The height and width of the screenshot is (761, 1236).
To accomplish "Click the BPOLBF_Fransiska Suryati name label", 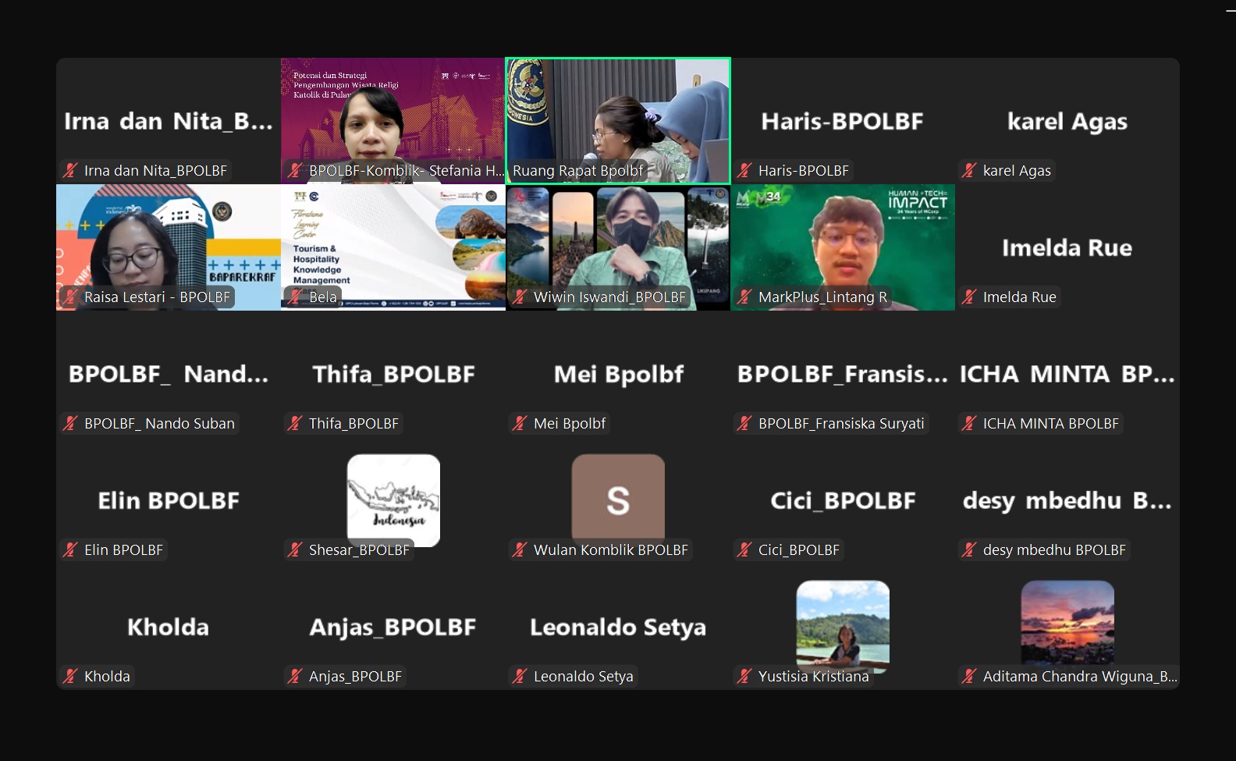I will pyautogui.click(x=841, y=423).
